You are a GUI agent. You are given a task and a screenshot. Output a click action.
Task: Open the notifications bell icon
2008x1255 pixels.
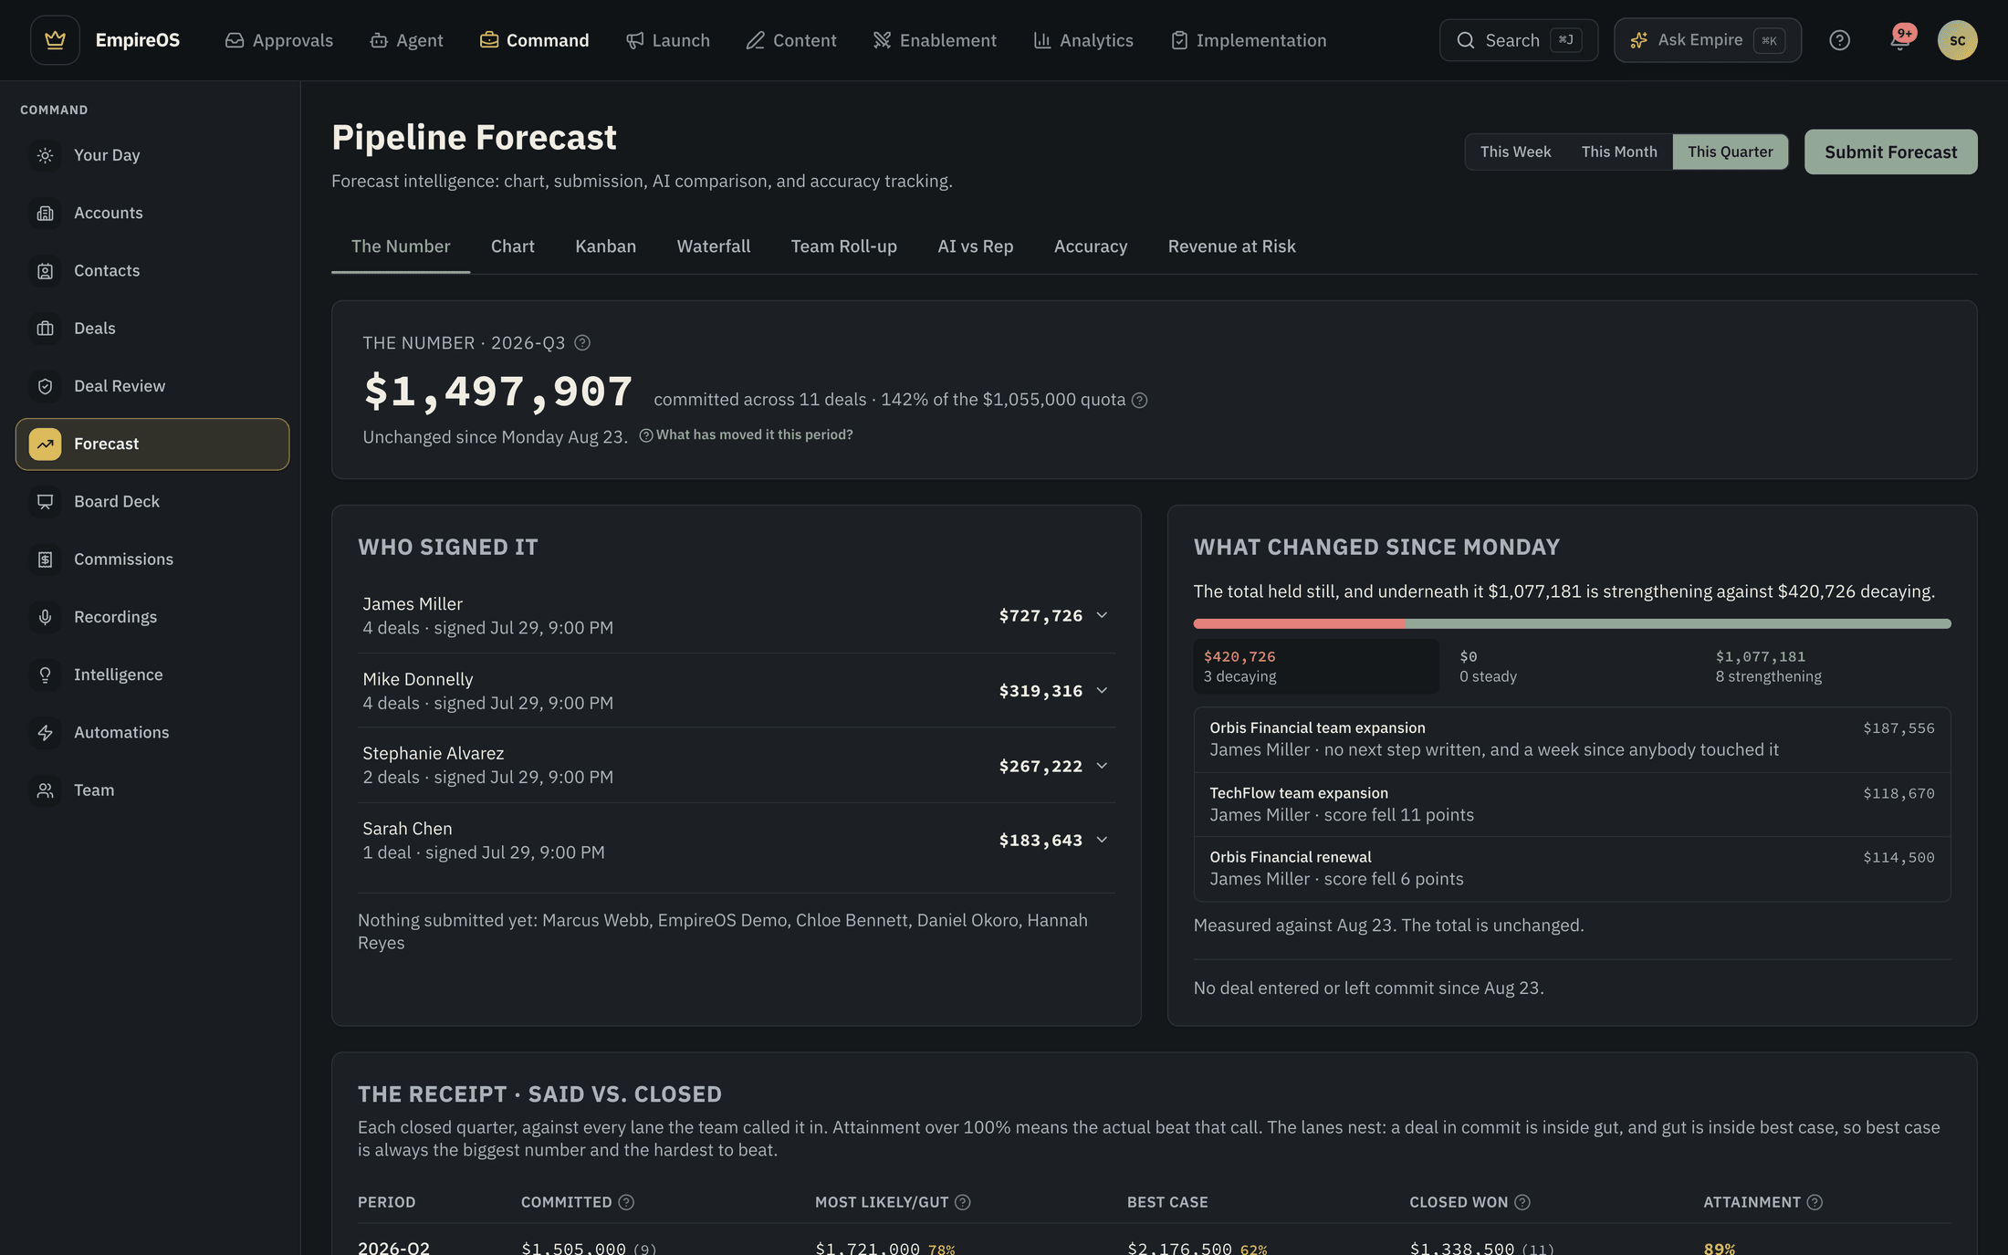pyautogui.click(x=1899, y=41)
